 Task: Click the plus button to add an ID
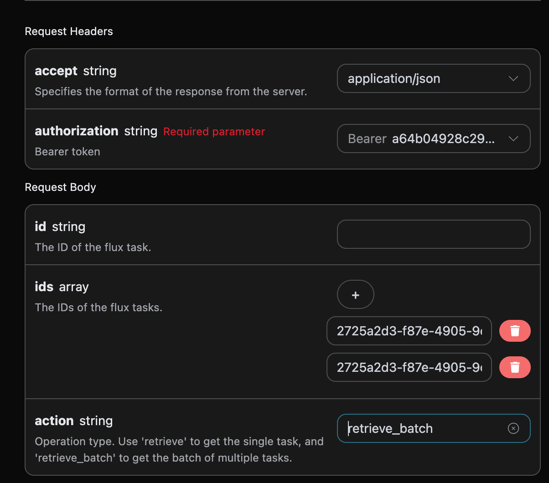355,295
